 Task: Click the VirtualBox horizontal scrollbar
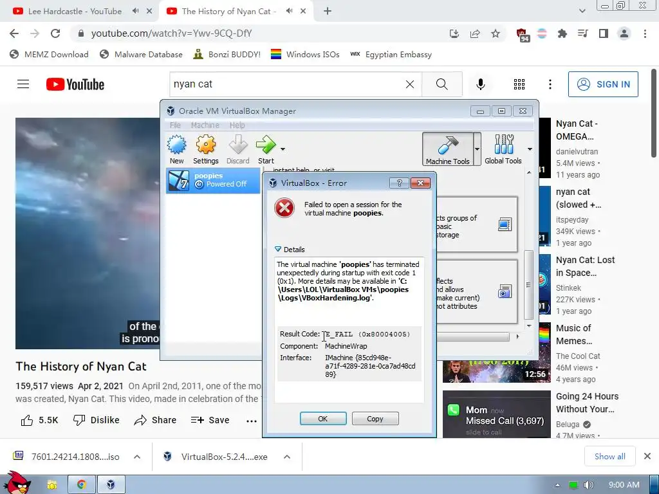(x=473, y=336)
